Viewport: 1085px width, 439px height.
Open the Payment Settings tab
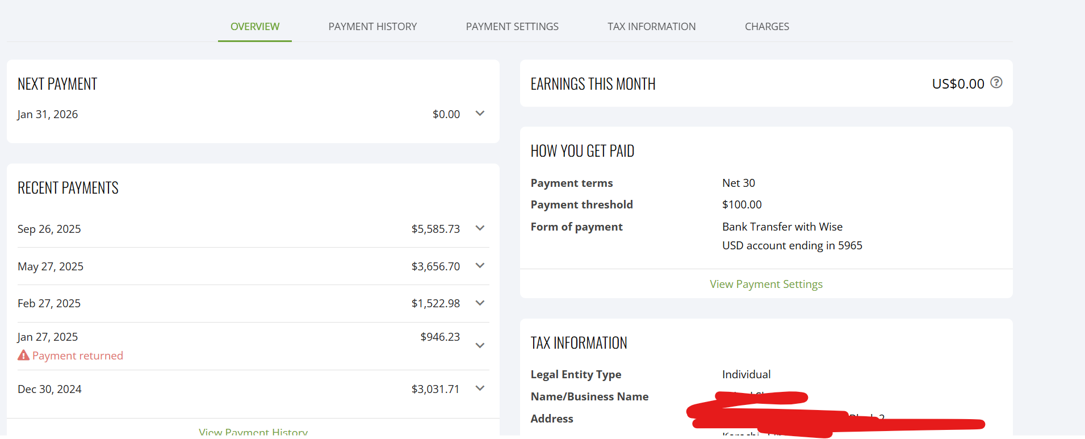pyautogui.click(x=512, y=27)
